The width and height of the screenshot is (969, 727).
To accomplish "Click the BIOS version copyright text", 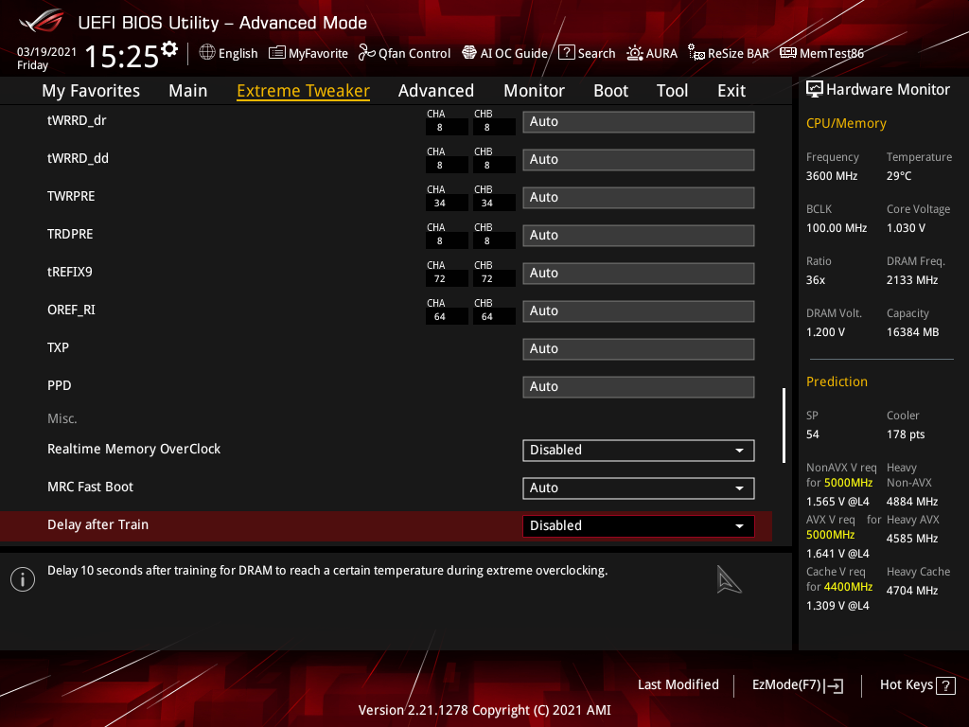I will click(484, 710).
